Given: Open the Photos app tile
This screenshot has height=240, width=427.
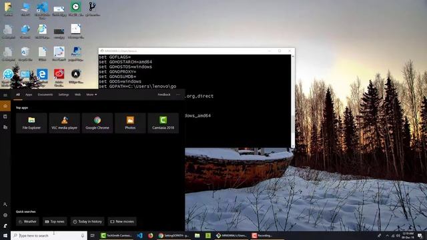Looking at the screenshot, I should click(130, 123).
